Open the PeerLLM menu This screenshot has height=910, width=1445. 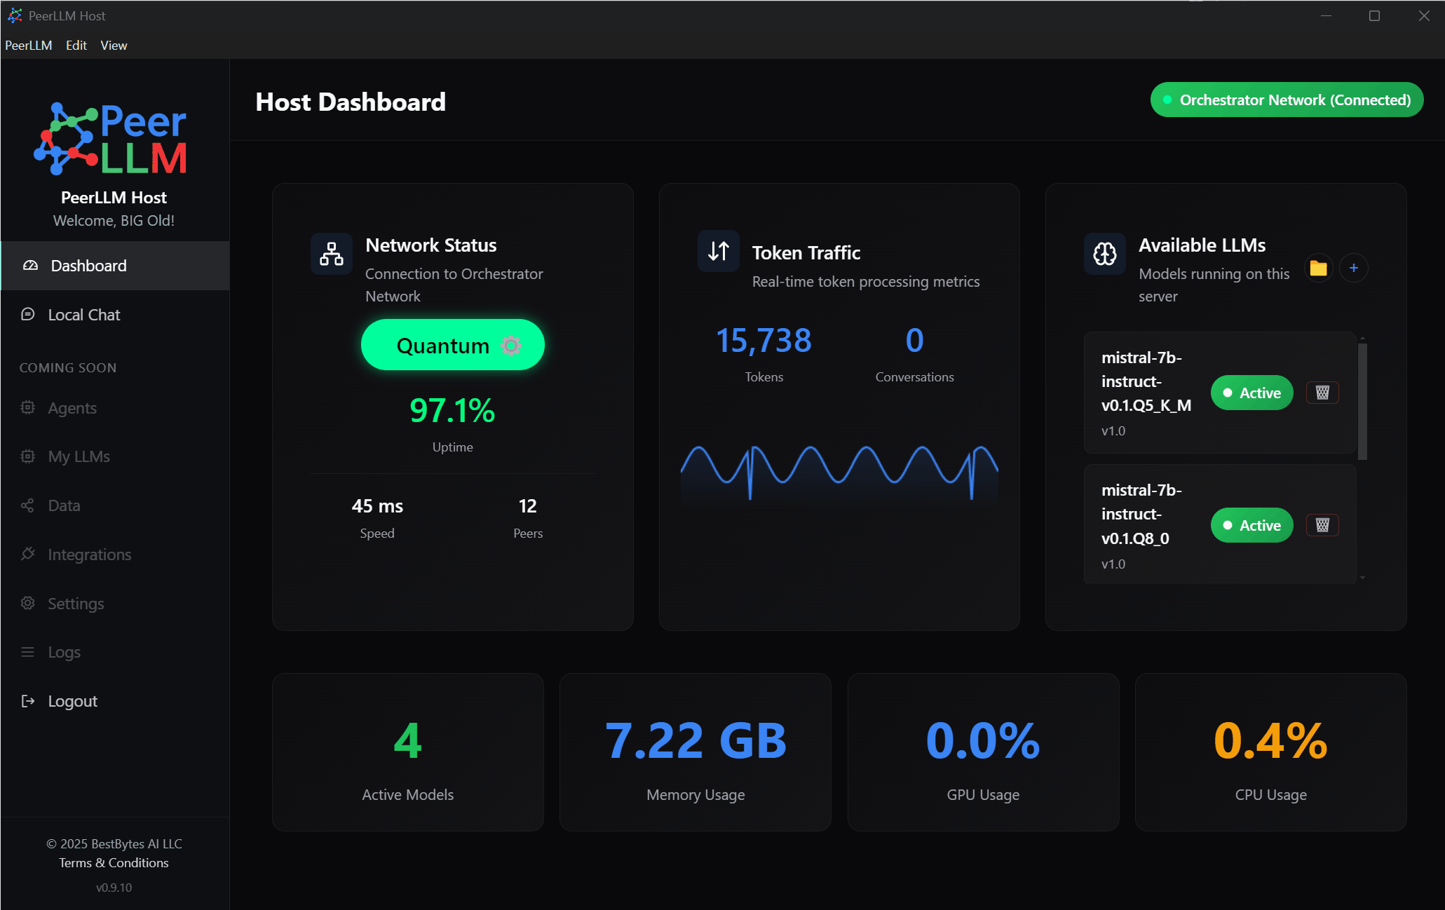click(x=29, y=46)
